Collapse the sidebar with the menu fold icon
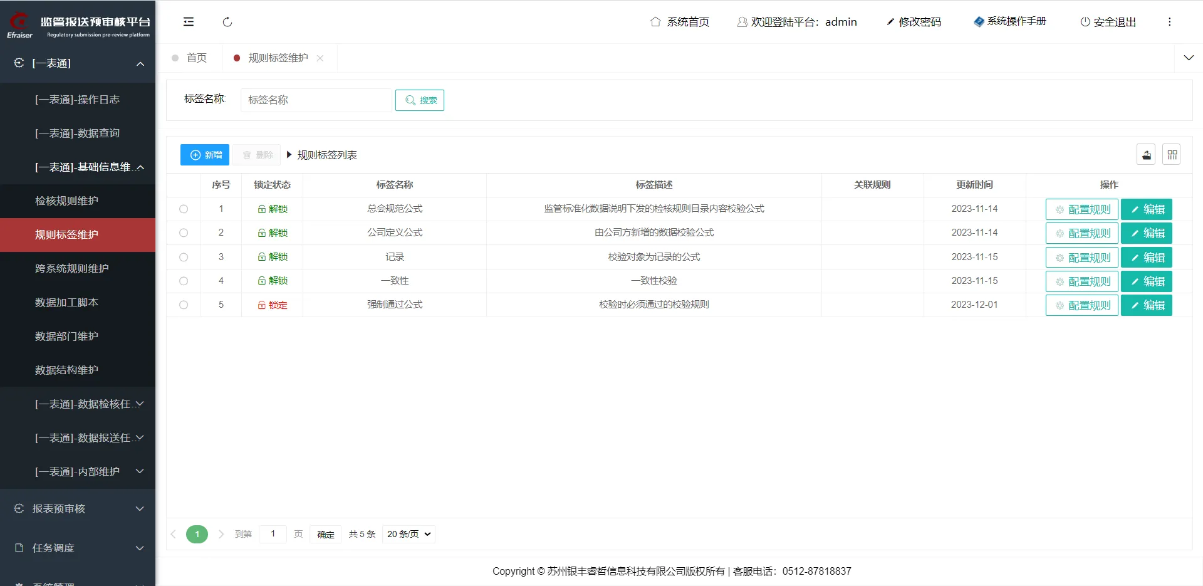Image resolution: width=1203 pixels, height=586 pixels. tap(188, 22)
